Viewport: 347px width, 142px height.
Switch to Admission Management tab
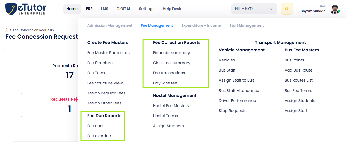[110, 25]
